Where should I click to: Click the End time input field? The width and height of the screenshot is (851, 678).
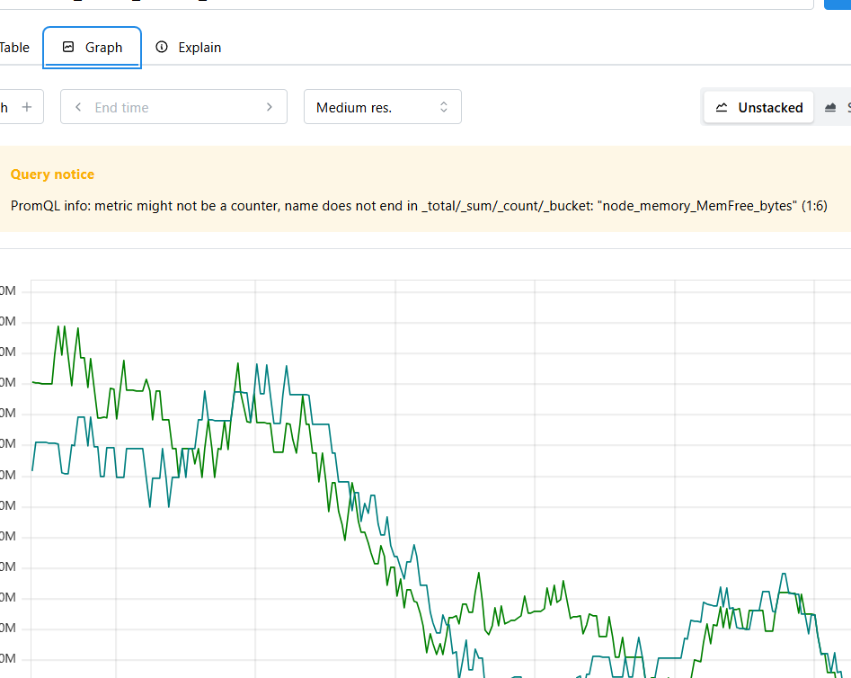173,107
